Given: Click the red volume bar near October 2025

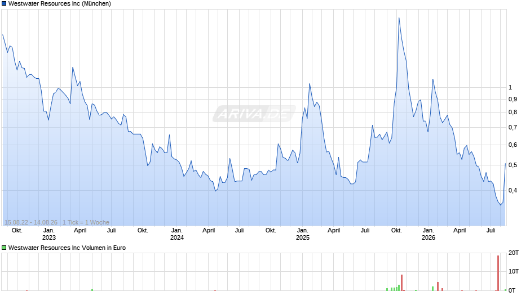Looking at the screenshot, I should [401, 282].
